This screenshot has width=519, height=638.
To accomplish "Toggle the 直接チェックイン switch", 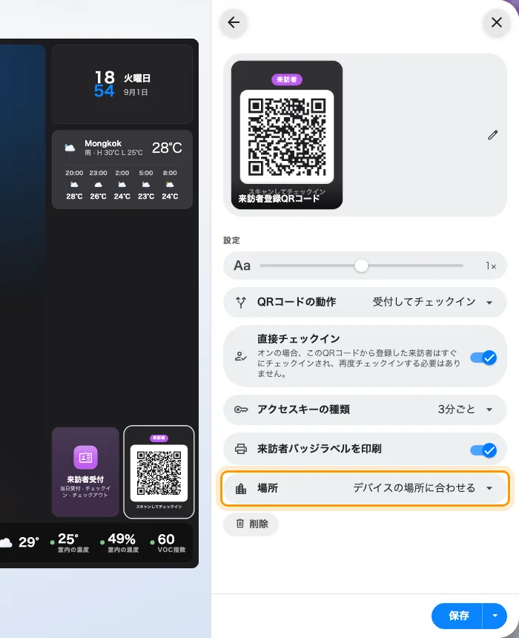I will coord(483,358).
